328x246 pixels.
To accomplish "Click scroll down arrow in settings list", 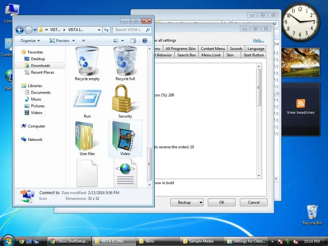I will point(259,176).
